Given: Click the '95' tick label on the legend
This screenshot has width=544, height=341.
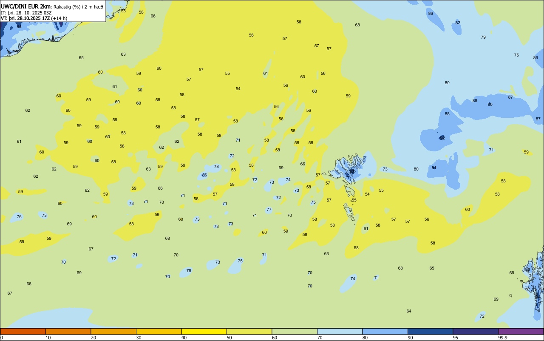Looking at the screenshot, I should (456, 338).
